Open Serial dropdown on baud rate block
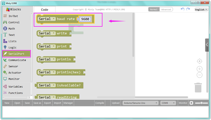Viewport: 211px width, 120px height. tap(47, 19)
